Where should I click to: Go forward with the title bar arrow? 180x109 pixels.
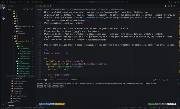[x=54, y=2]
